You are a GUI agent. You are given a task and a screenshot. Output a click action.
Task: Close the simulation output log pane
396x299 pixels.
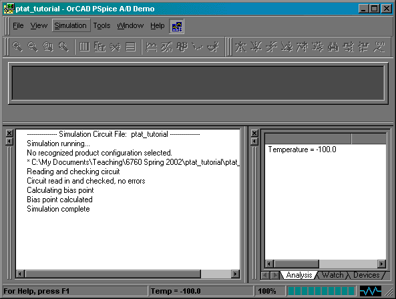pyautogui.click(x=9, y=133)
